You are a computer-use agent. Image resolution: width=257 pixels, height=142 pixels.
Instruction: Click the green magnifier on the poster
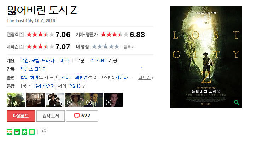tap(236, 102)
